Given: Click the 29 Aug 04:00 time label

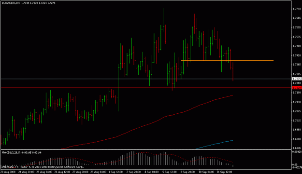Looking at the screenshot, I should [x=99, y=172].
